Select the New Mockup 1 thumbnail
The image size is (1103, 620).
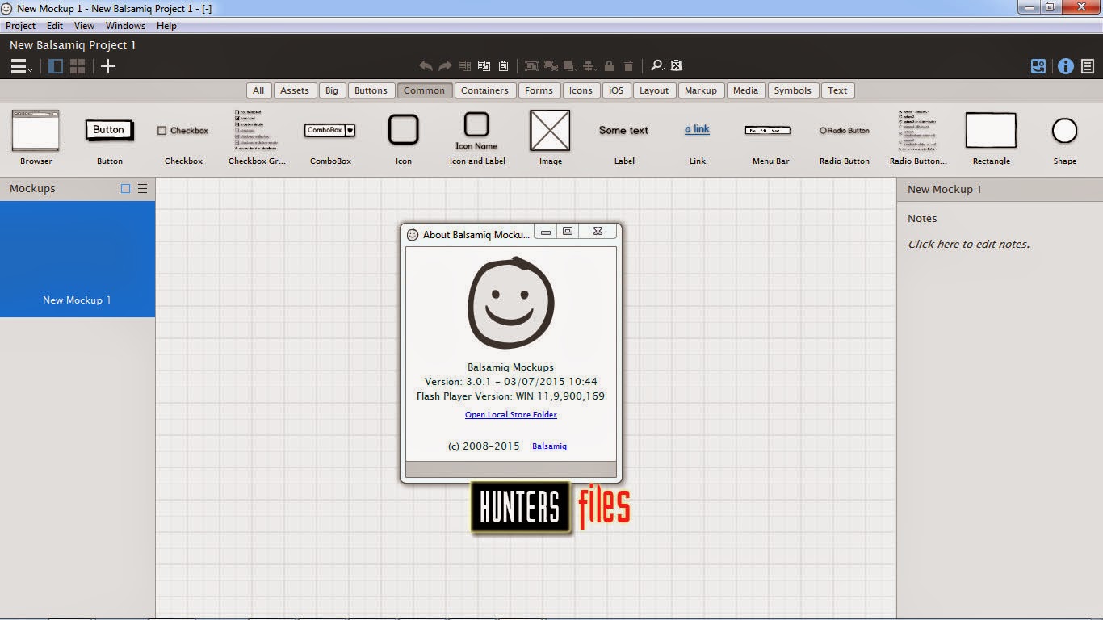point(78,259)
